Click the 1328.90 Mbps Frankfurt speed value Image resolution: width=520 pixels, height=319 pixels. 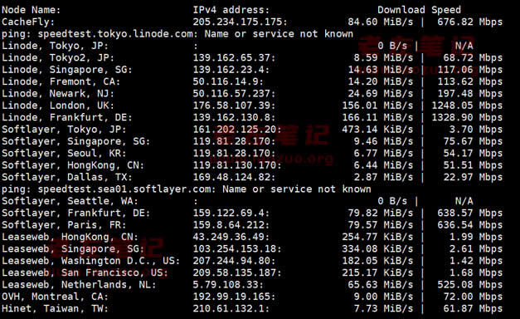pos(467,118)
